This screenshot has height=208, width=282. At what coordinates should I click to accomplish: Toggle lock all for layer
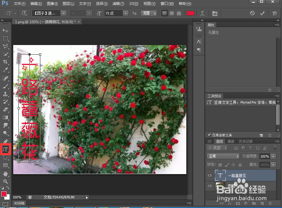[240, 164]
